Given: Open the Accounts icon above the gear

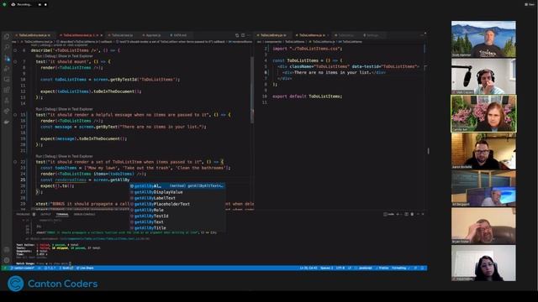Looking at the screenshot, I should tap(7, 250).
